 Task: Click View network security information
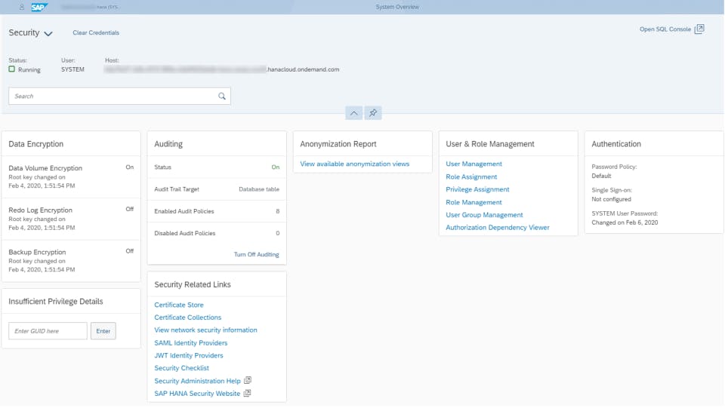tap(205, 330)
